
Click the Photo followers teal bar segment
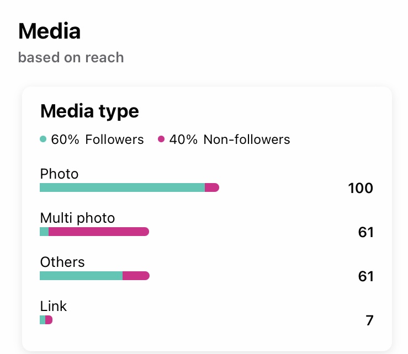(122, 188)
